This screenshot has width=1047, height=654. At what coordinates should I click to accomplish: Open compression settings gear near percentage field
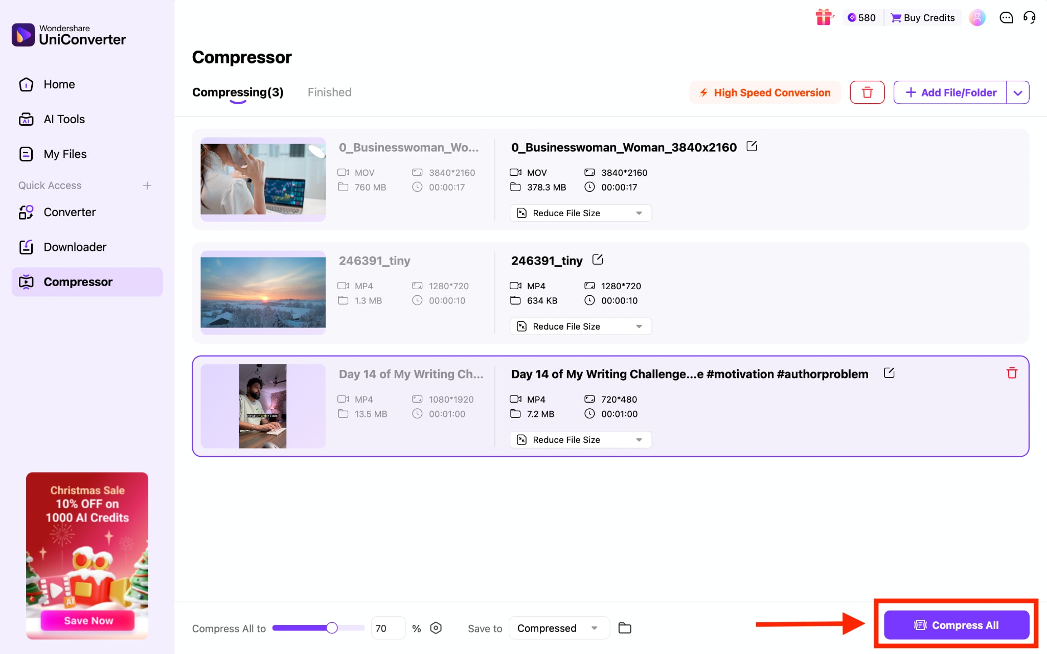[436, 628]
